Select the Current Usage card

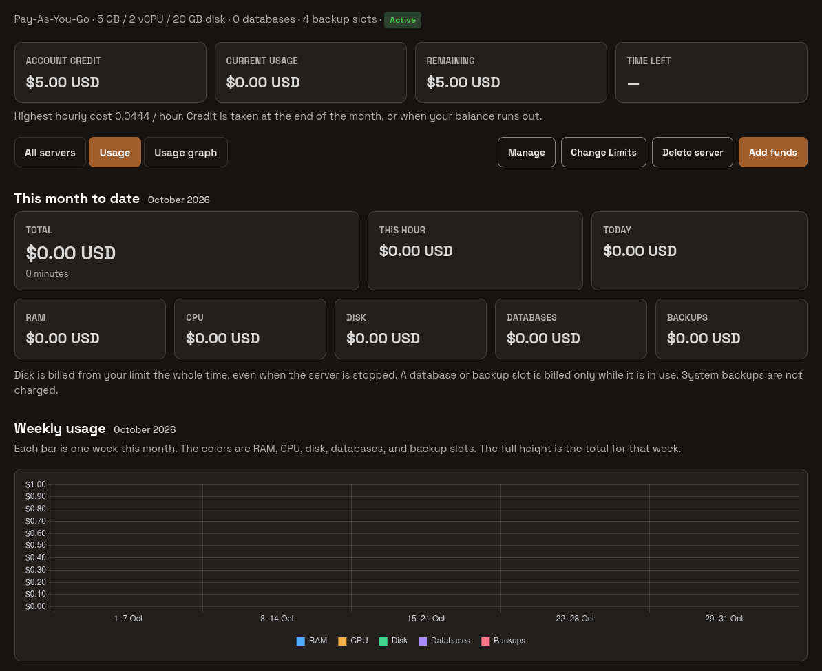310,72
